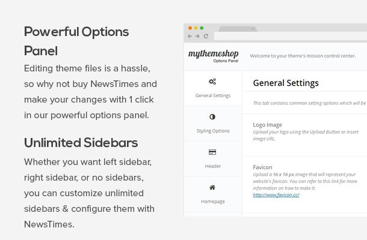Screen dimensions: 367x240
Task: Click the mythemeshop logo
Action: (213, 56)
